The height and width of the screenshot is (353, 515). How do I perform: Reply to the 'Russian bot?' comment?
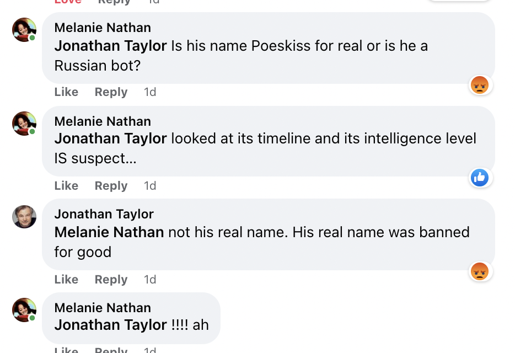(111, 92)
